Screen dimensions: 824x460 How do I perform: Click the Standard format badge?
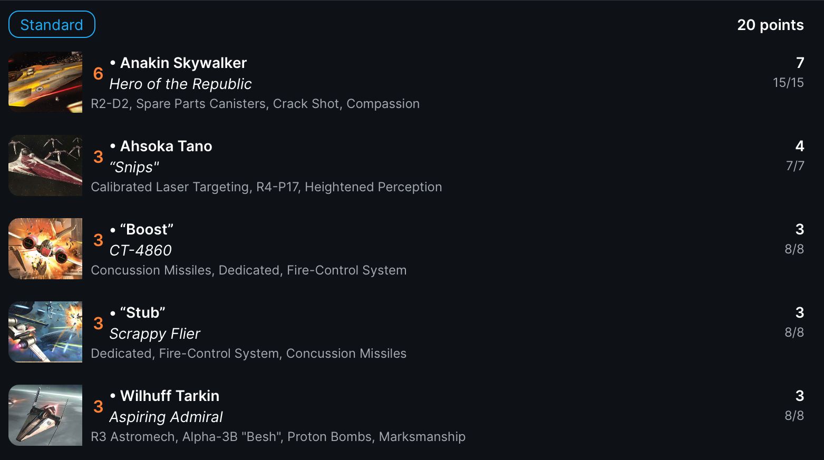tap(52, 24)
